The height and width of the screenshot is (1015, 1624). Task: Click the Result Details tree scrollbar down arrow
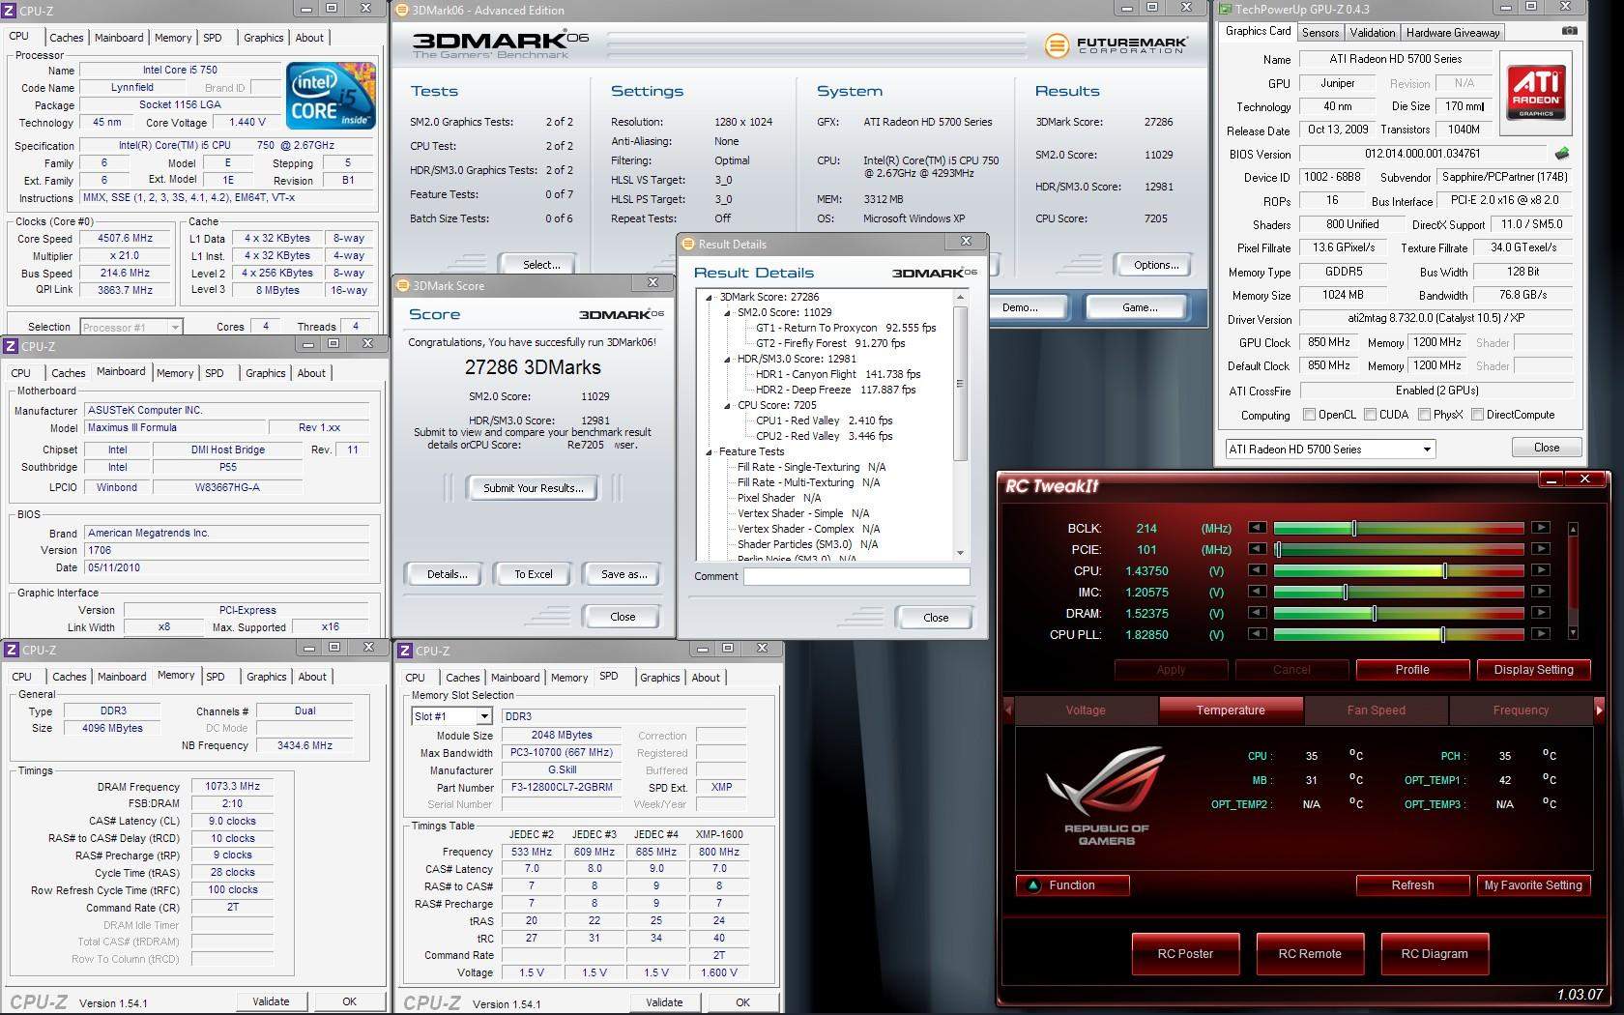pyautogui.click(x=960, y=553)
